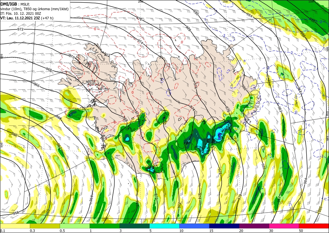329x233 pixels.
Task: Click the "50" legend value
Action: [x=301, y=231]
